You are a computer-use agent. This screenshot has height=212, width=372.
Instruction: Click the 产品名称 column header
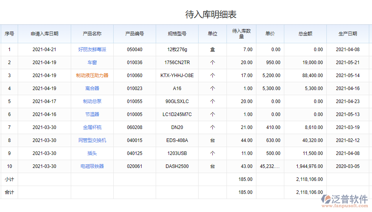(92, 34)
